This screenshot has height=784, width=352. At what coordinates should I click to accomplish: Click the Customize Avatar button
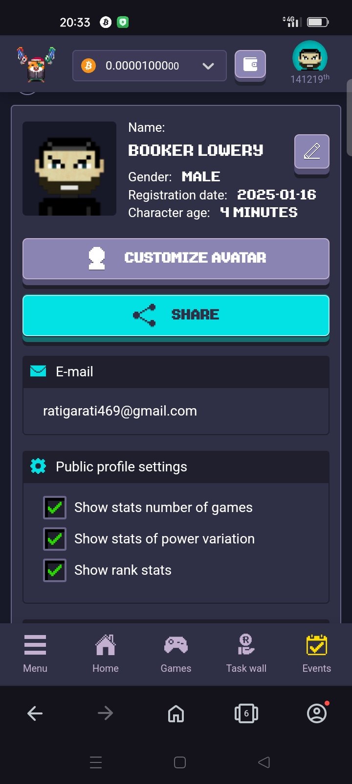176,259
